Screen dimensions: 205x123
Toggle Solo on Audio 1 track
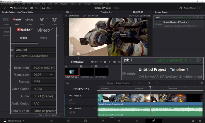(x=70, y=112)
